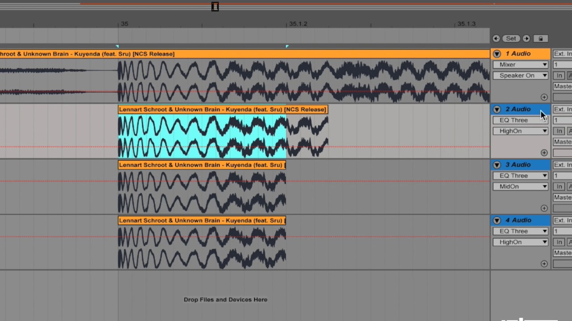572x321 pixels.
Task: Select the clip title on track 3
Action: (202, 165)
